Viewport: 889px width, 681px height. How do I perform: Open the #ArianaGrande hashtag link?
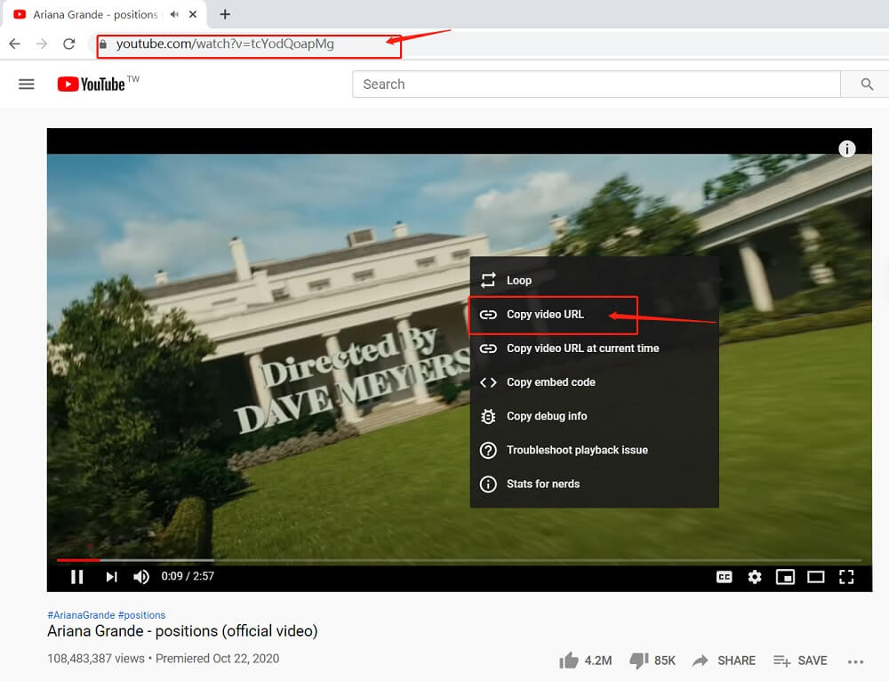tap(82, 614)
